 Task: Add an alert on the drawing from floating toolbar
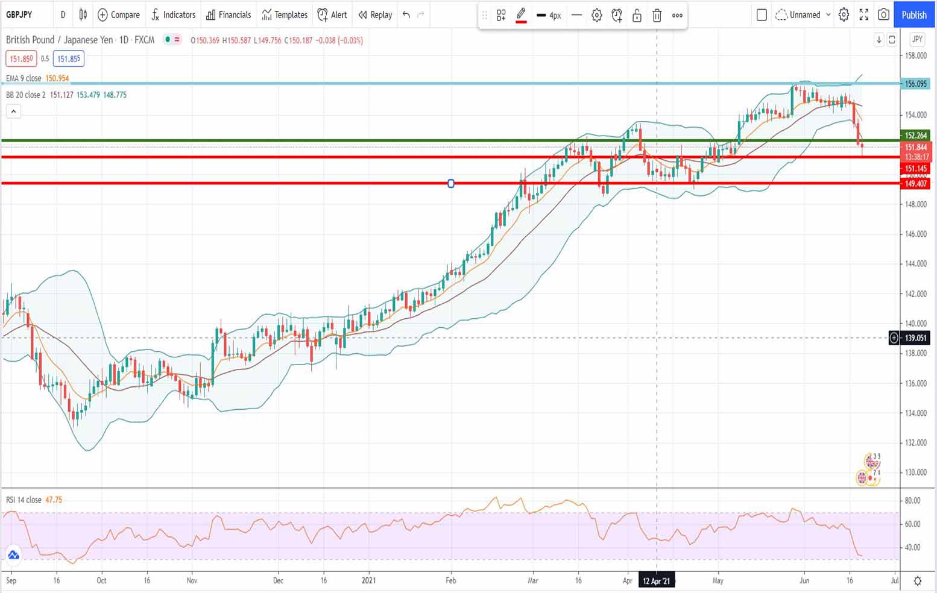pos(617,16)
